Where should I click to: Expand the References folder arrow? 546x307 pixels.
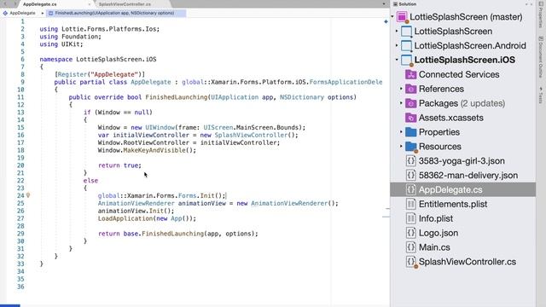pos(401,89)
